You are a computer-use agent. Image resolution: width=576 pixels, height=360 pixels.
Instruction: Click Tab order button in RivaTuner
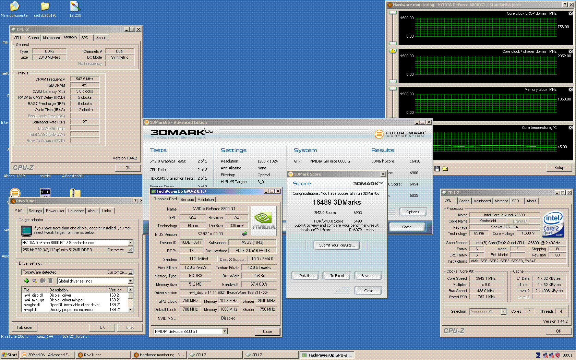tap(24, 327)
